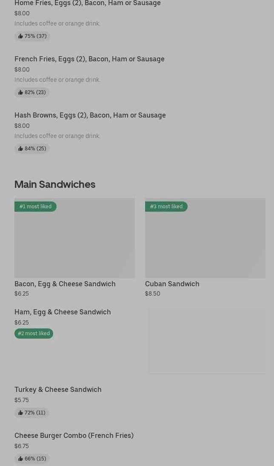Click the Main Sandwiches section heading
This screenshot has width=274, height=466.
pyautogui.click(x=55, y=184)
